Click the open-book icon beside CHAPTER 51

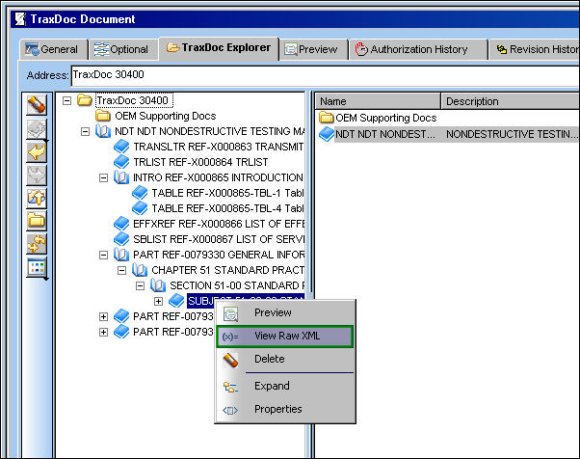[x=140, y=270]
